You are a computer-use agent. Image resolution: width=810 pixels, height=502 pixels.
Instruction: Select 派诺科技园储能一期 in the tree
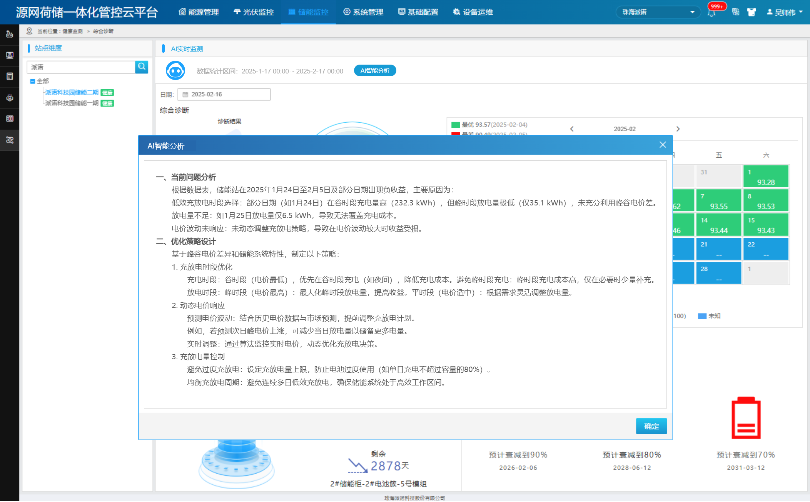(72, 103)
